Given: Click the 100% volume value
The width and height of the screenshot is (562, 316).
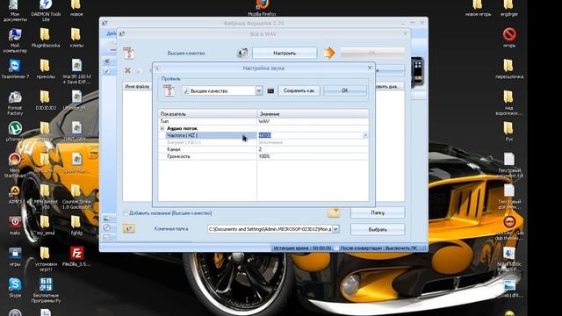Looking at the screenshot, I should [264, 156].
